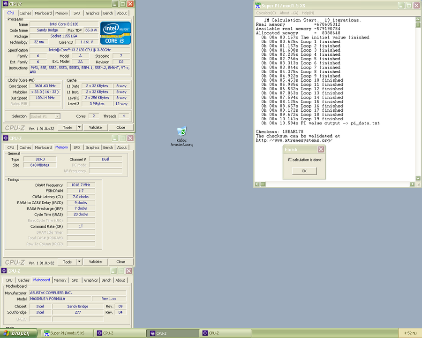Click the Core VID value '1.161 V'
This screenshot has height=338, width=422.
pos(87,42)
